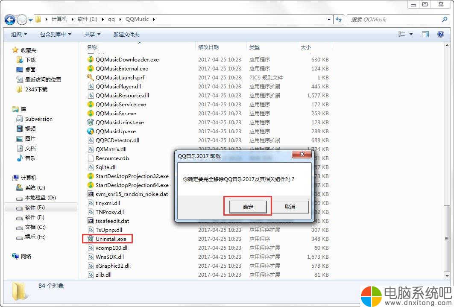Click QQMusicExternal.exe file icon

(91, 68)
